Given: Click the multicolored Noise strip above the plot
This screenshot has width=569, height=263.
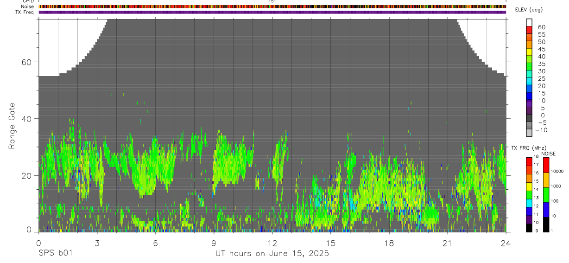Looking at the screenshot, I should pos(272,6).
